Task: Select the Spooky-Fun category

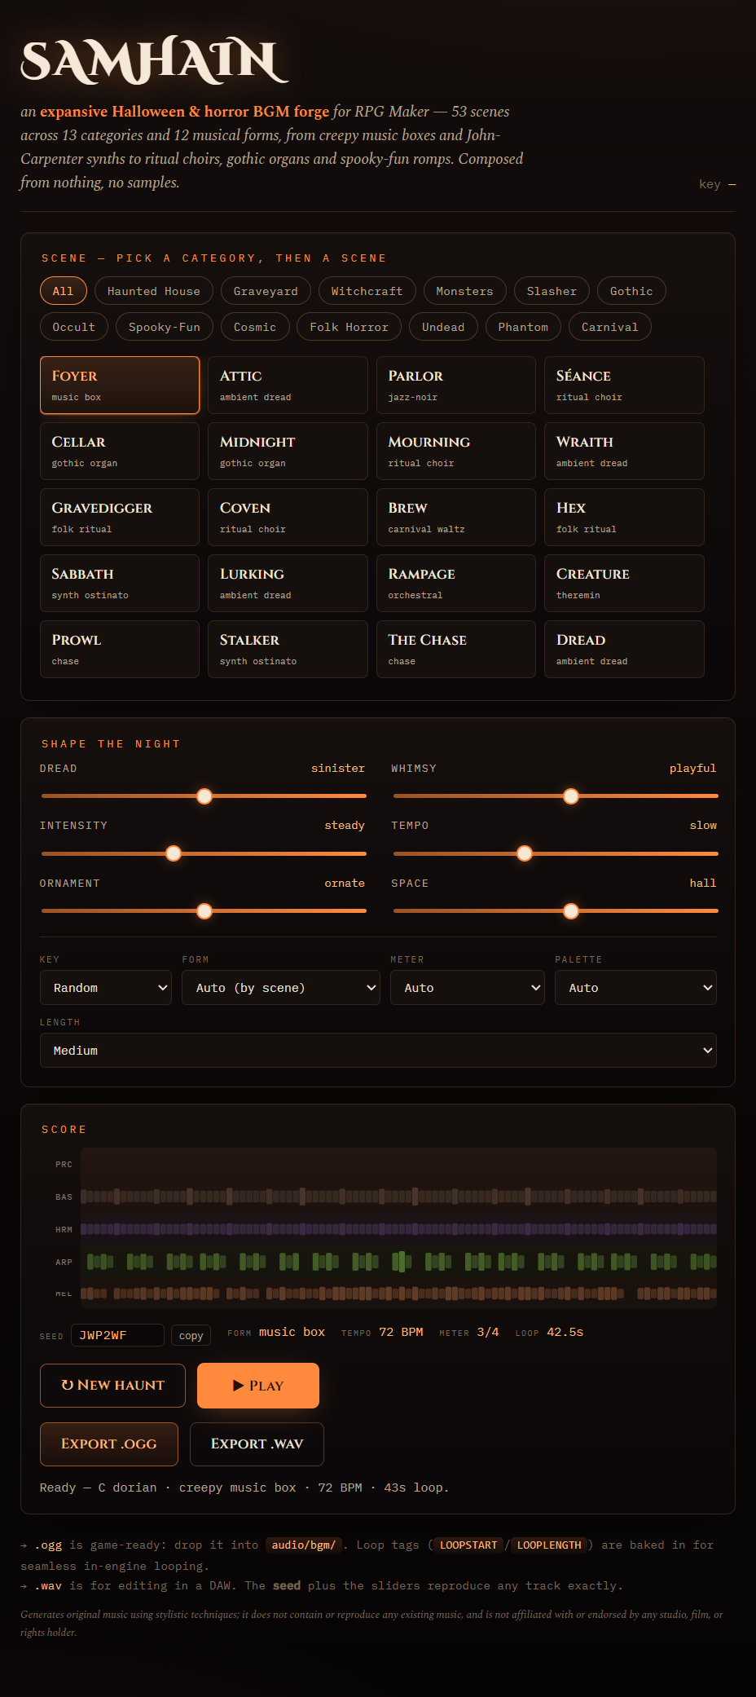Action: click(x=165, y=327)
